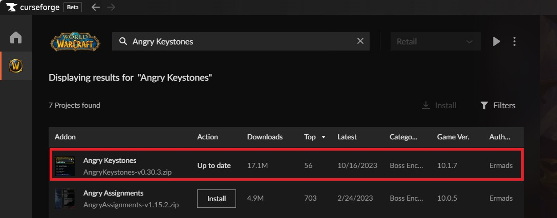This screenshot has width=557, height=218.
Task: Sort by the Addon column header
Action: point(66,137)
